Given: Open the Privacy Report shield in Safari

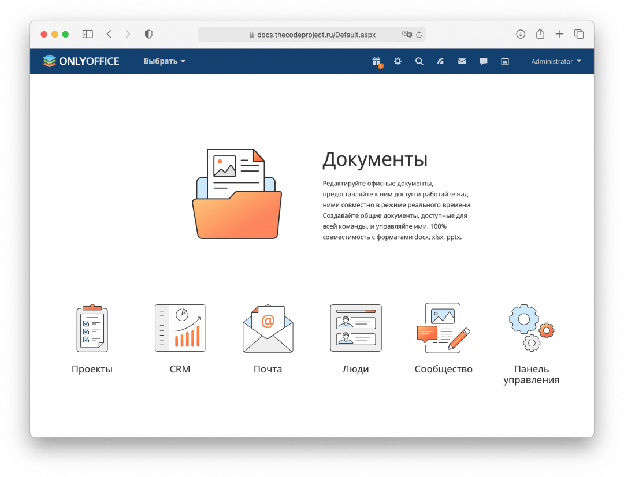Looking at the screenshot, I should pos(148,34).
